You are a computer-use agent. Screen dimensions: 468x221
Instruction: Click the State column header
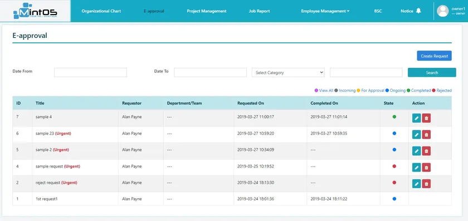pos(389,103)
